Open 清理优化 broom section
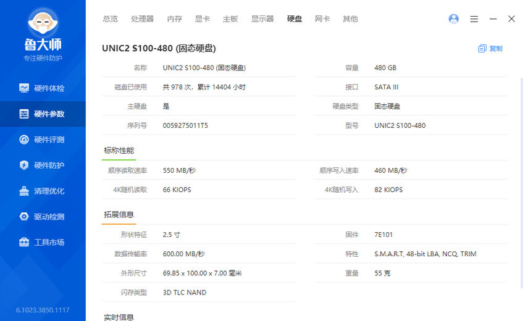This screenshot has height=321, width=525. [x=43, y=191]
